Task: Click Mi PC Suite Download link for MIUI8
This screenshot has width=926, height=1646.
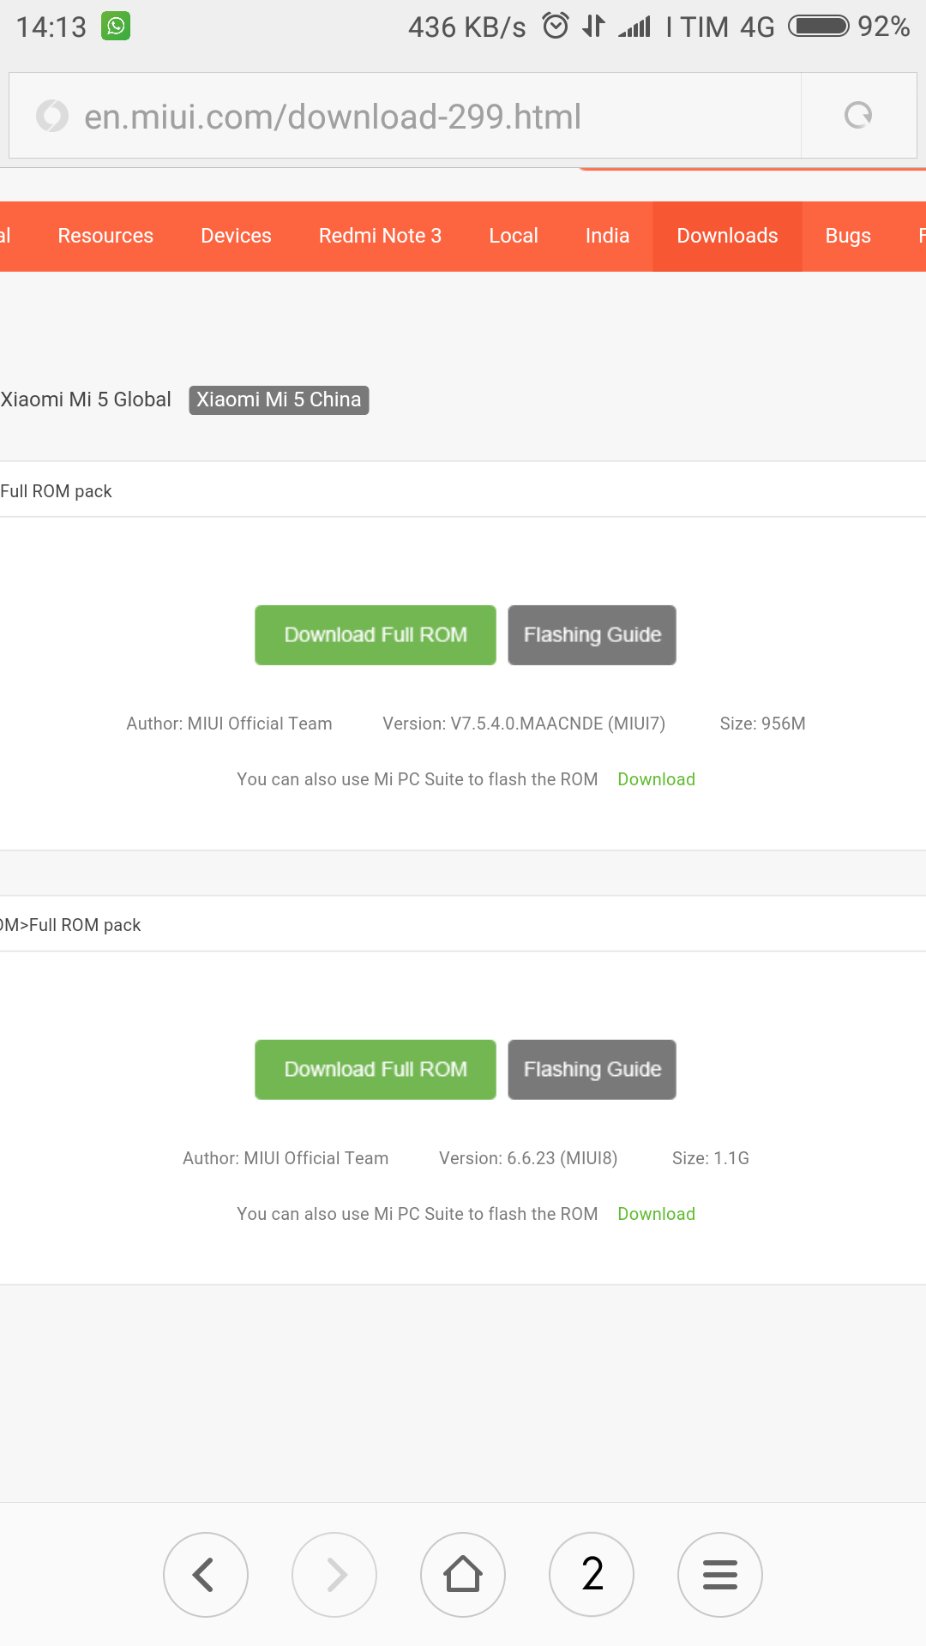Action: tap(657, 1214)
